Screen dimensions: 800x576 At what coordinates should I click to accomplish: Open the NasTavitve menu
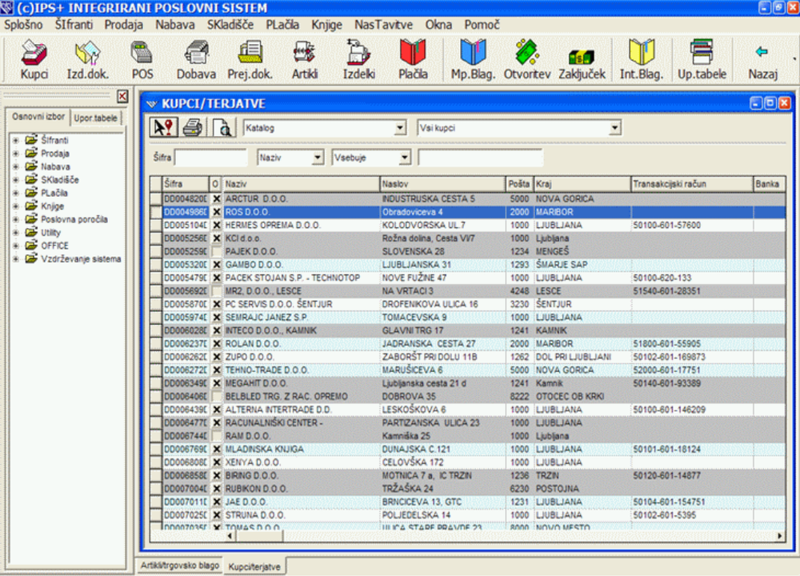tap(384, 25)
